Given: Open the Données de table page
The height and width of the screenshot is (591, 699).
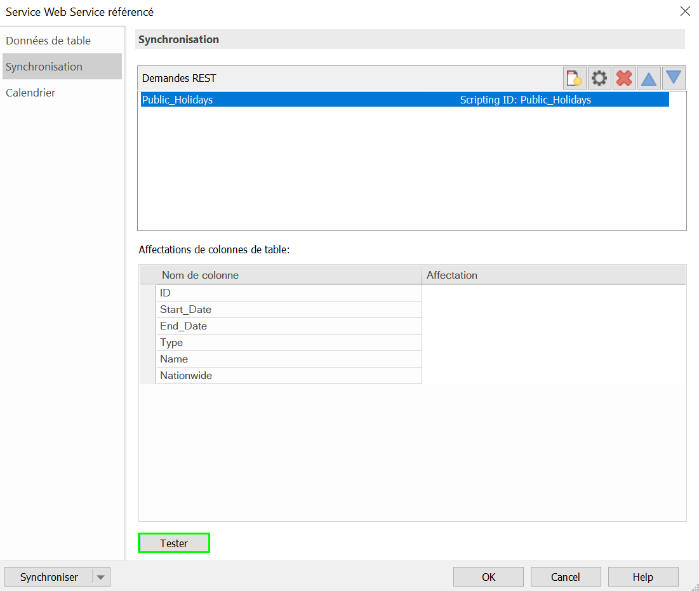Looking at the screenshot, I should pos(62,41).
